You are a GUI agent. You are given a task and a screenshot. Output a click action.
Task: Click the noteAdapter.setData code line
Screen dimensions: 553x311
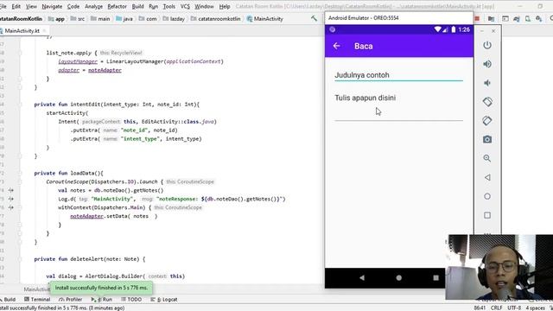coord(113,216)
